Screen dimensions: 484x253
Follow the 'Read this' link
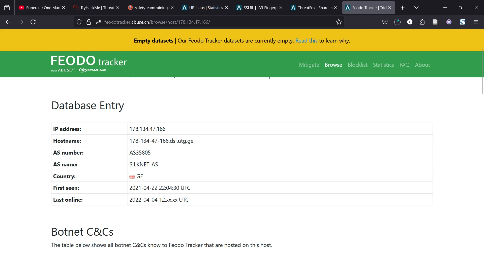click(x=306, y=41)
